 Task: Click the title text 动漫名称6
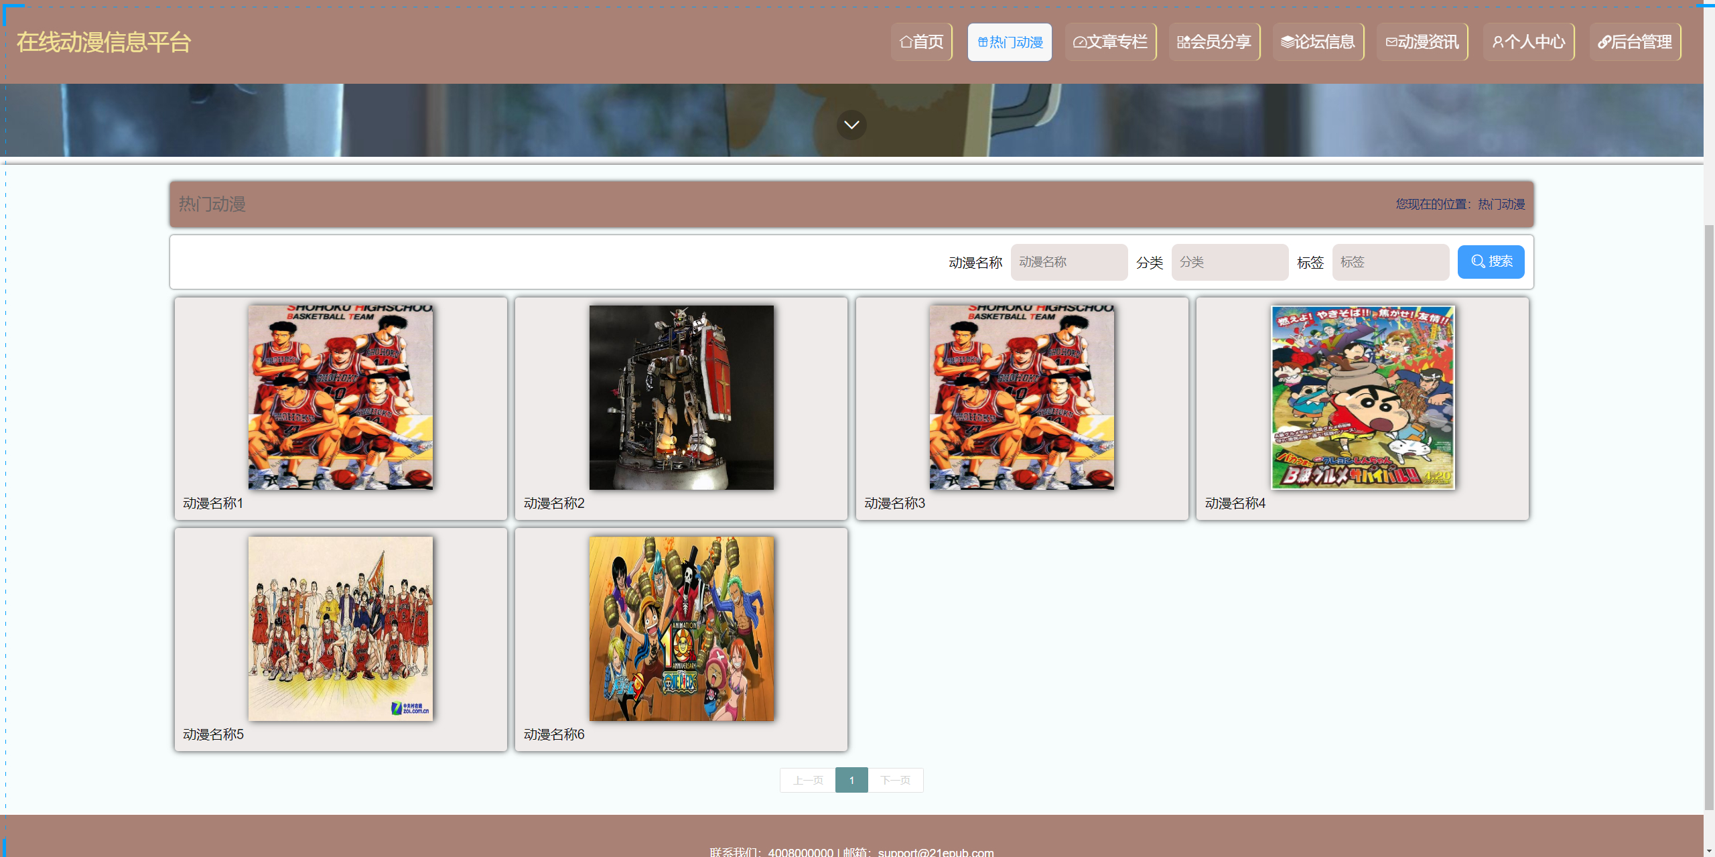tap(554, 734)
